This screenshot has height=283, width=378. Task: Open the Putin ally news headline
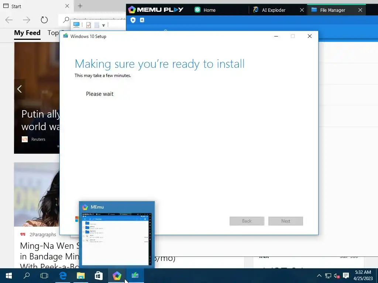click(41, 120)
